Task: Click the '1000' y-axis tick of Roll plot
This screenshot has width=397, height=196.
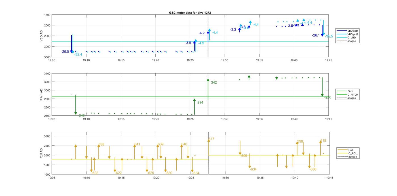Action: 47,175
